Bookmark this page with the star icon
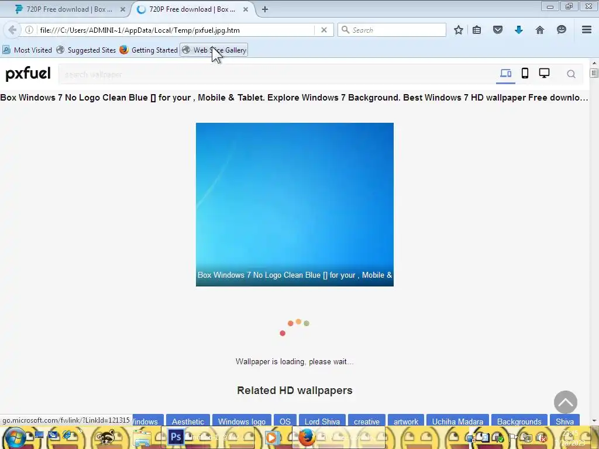 (459, 30)
